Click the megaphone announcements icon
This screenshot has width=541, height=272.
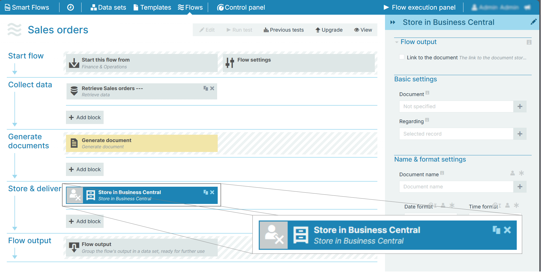tap(527, 7)
